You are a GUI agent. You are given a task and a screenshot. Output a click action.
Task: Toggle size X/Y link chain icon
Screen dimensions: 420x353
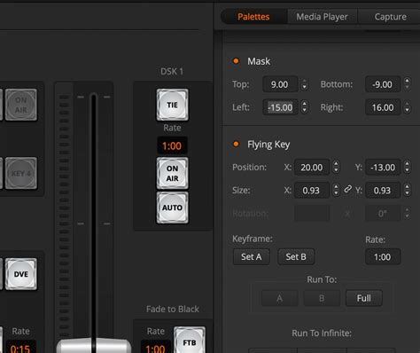click(x=348, y=189)
